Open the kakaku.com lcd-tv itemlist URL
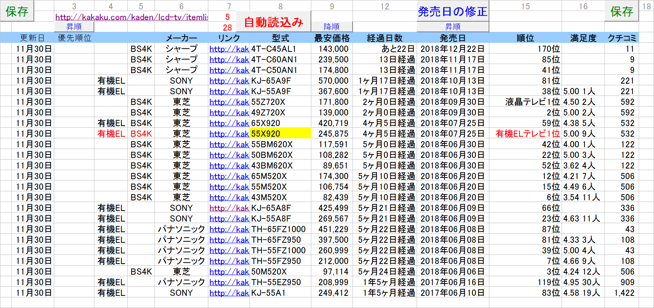The image size is (654, 308). click(132, 17)
